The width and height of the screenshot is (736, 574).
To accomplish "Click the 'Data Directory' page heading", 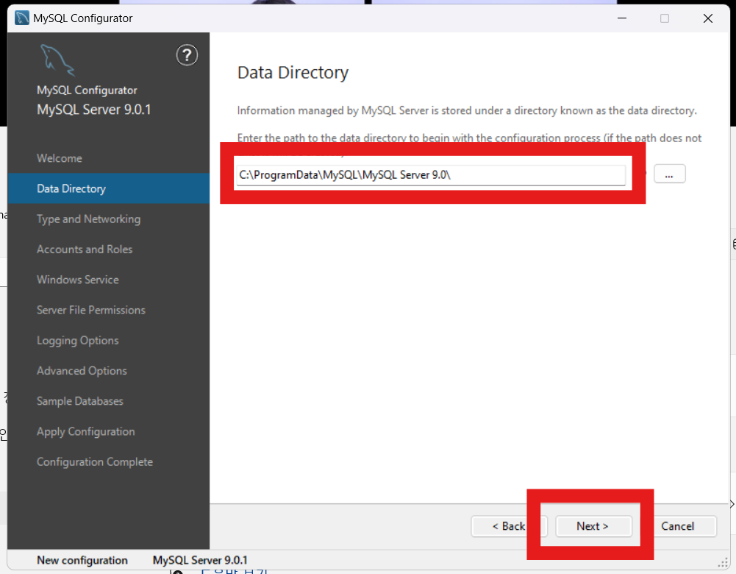I will click(293, 73).
